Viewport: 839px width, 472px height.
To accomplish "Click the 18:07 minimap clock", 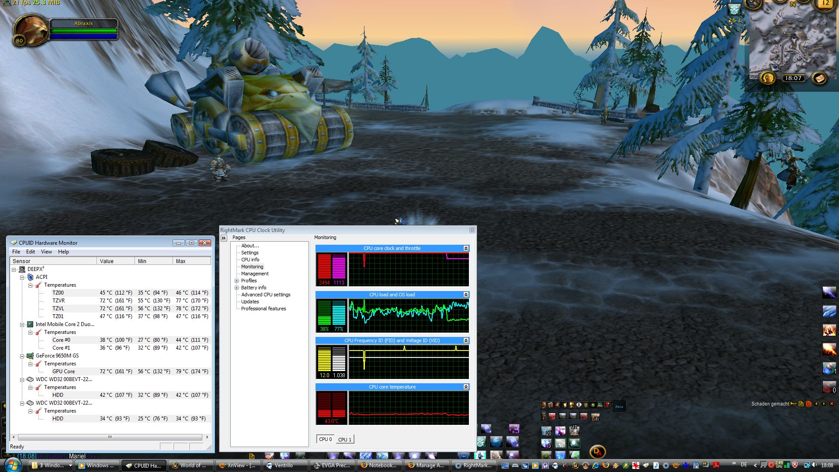I will [x=793, y=78].
